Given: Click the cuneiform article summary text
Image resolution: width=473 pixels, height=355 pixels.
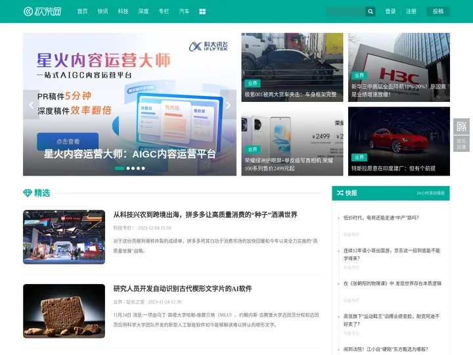Looking at the screenshot, I should [216, 320].
